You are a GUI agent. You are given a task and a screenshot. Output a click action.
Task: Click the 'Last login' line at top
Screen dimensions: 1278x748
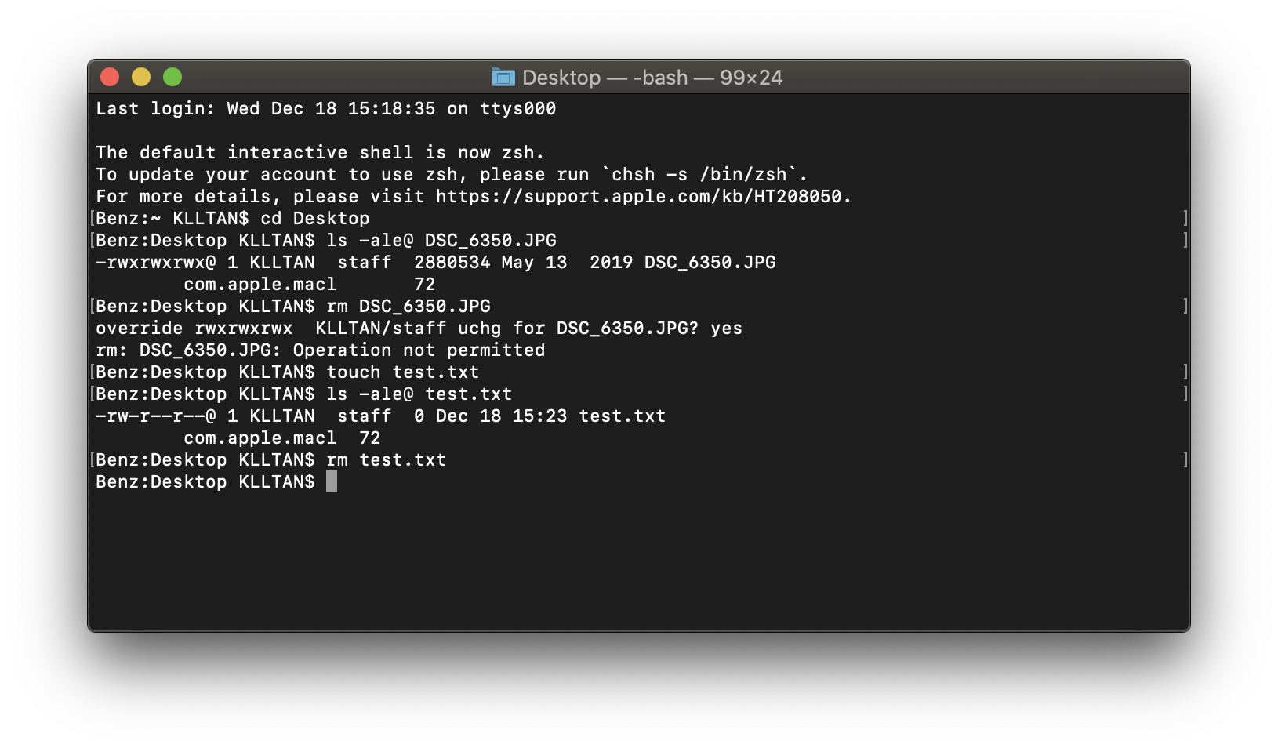tap(325, 109)
